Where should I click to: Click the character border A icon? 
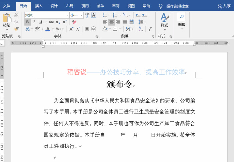click(94, 15)
